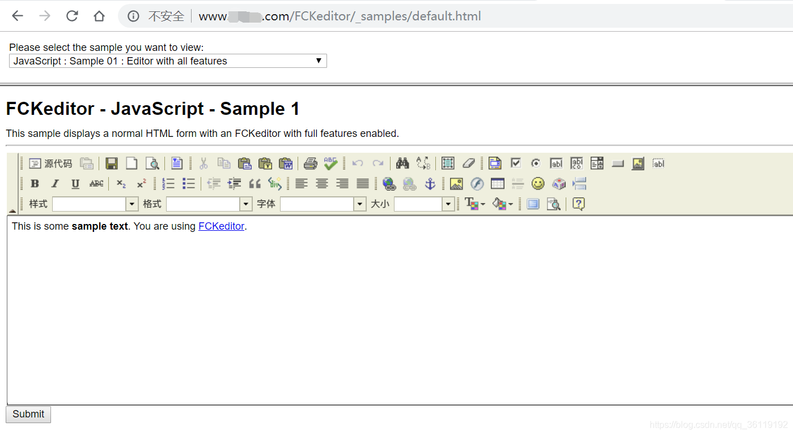
Task: Apply Blockquote quotation icon
Action: point(255,183)
